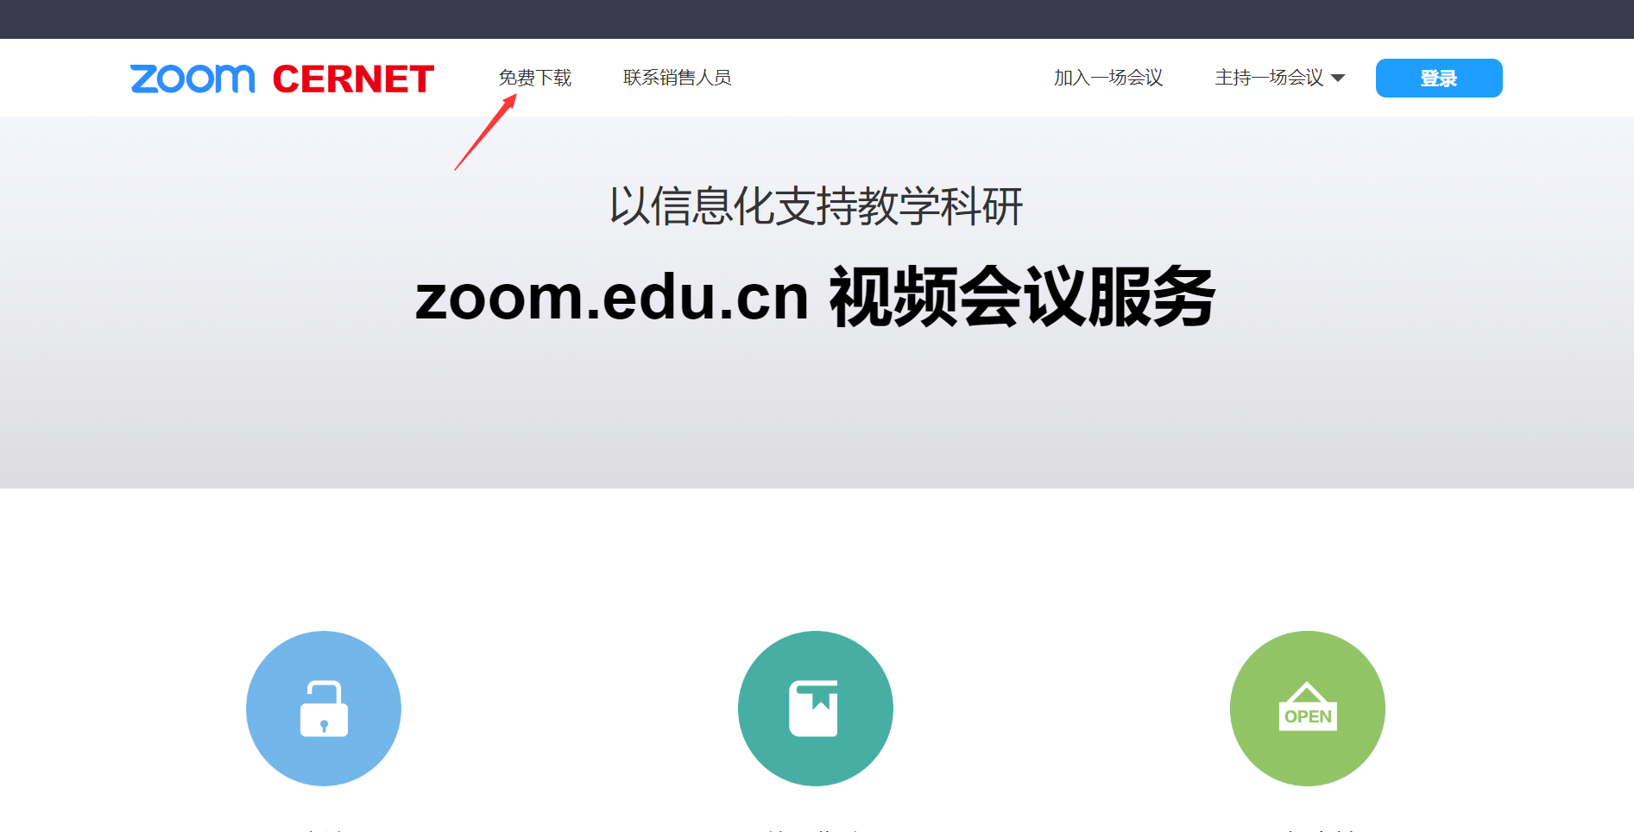Select the blue unlock padlock icon
The image size is (1634, 832).
pos(324,709)
